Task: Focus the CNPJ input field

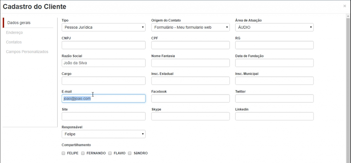Action: coord(104,45)
